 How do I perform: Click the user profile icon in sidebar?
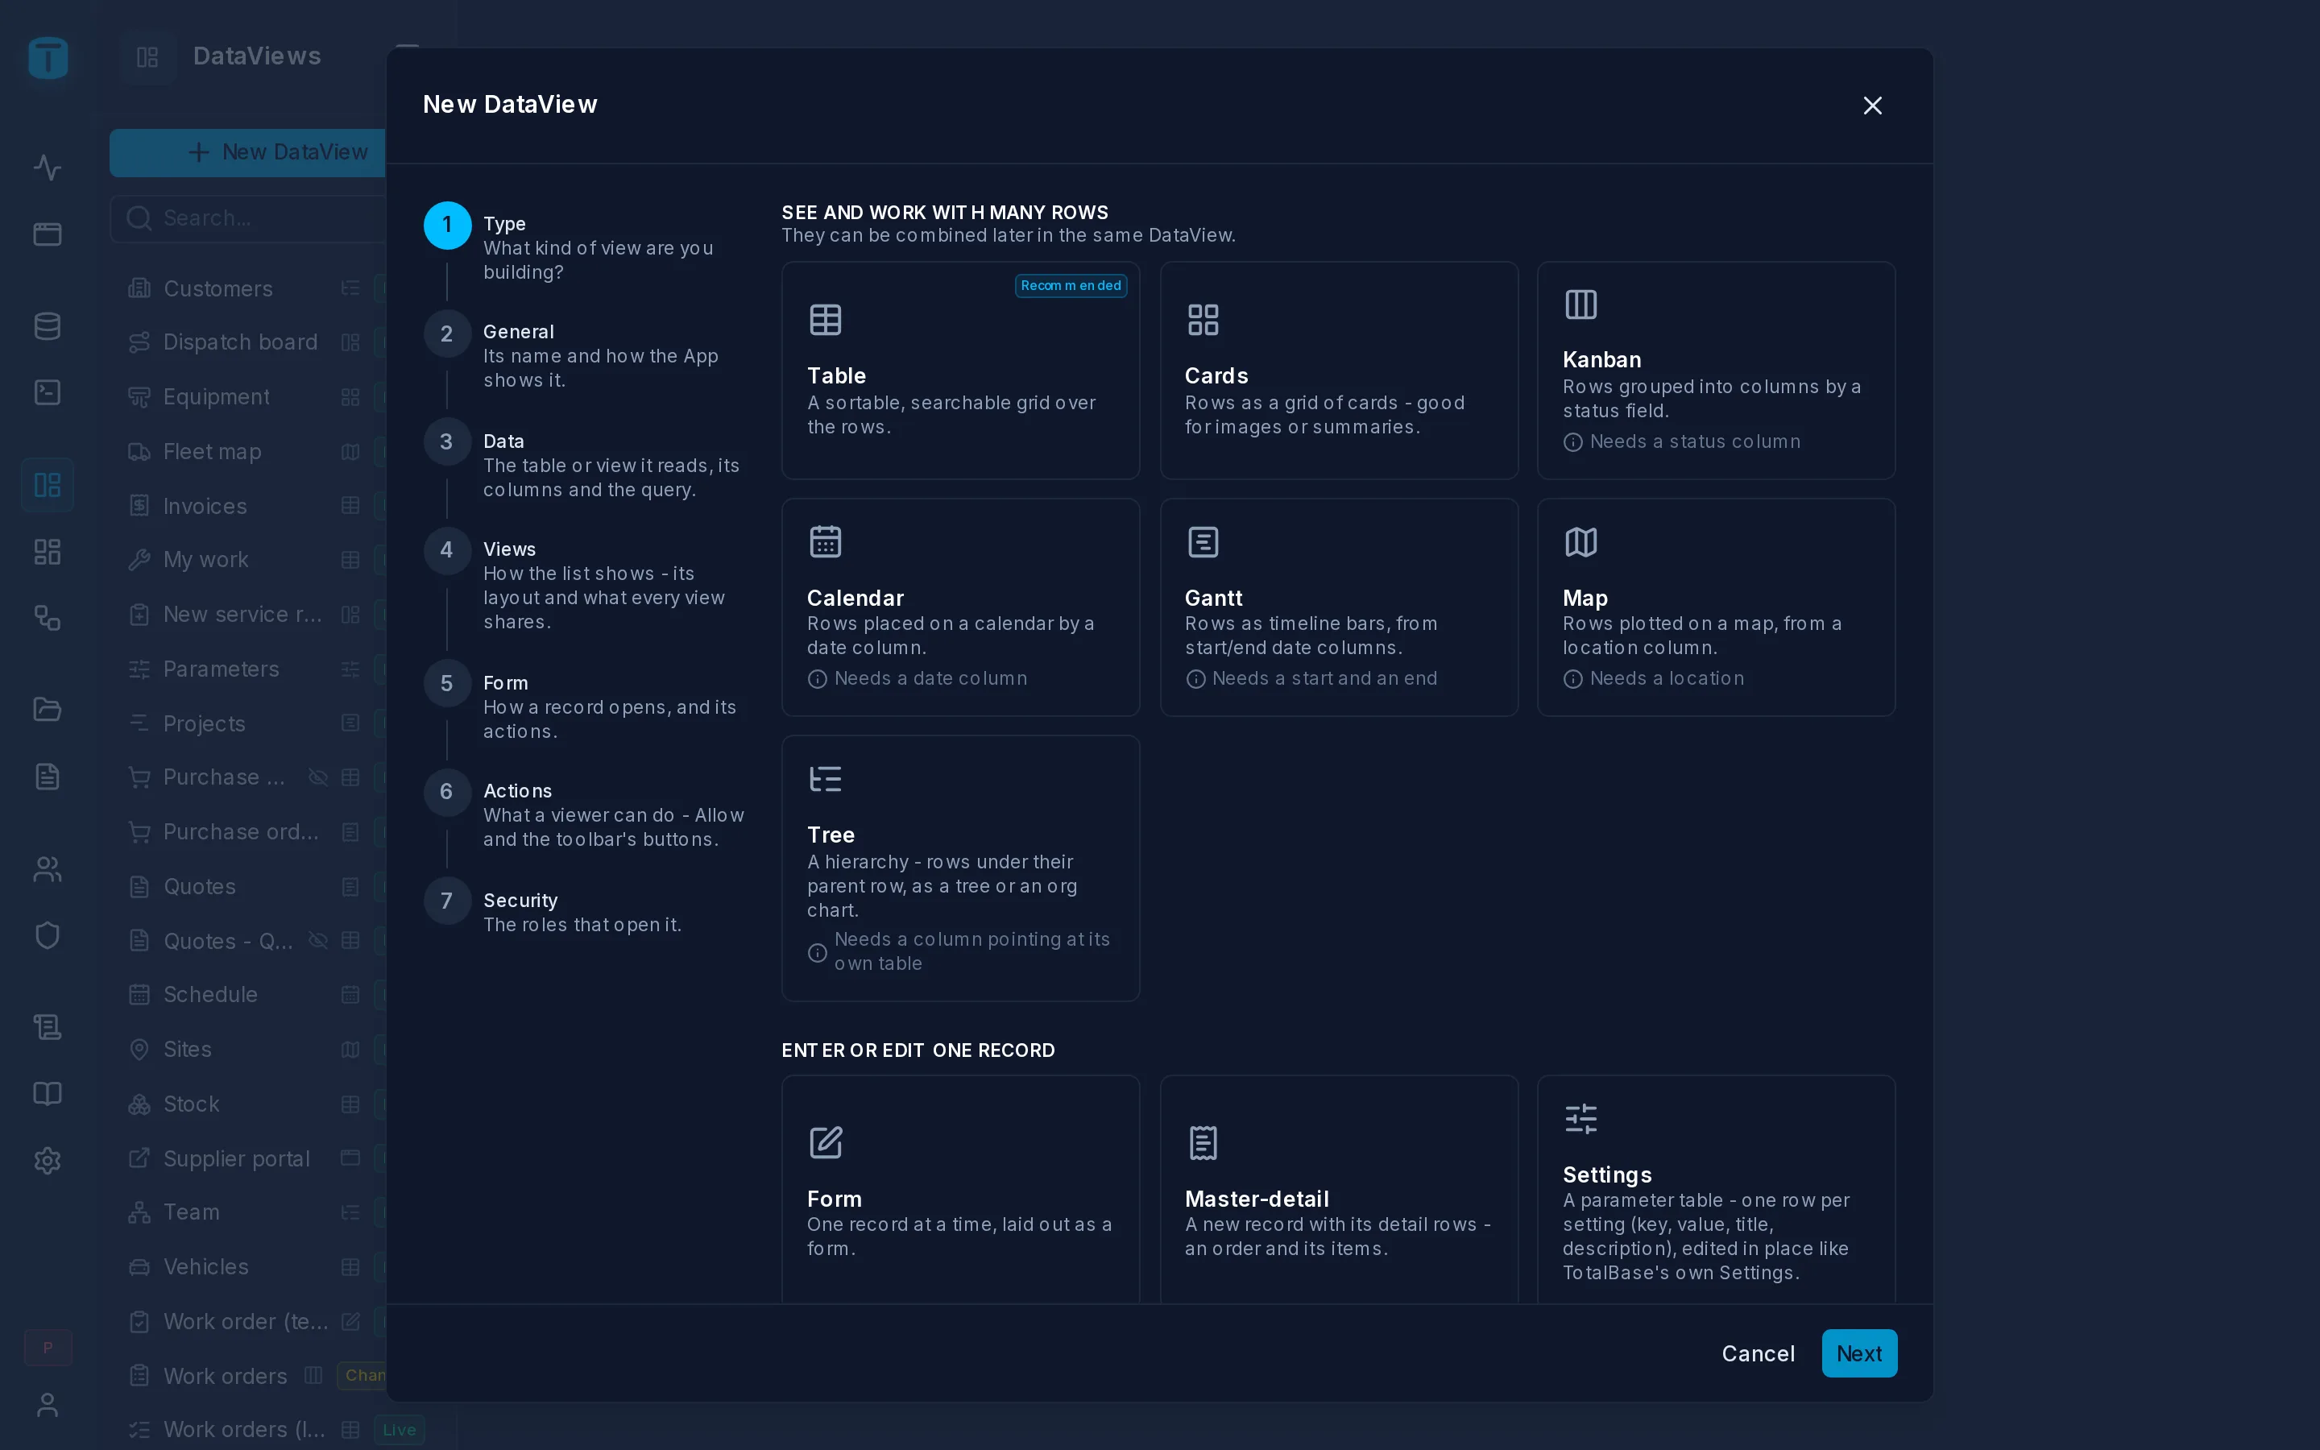[48, 1405]
